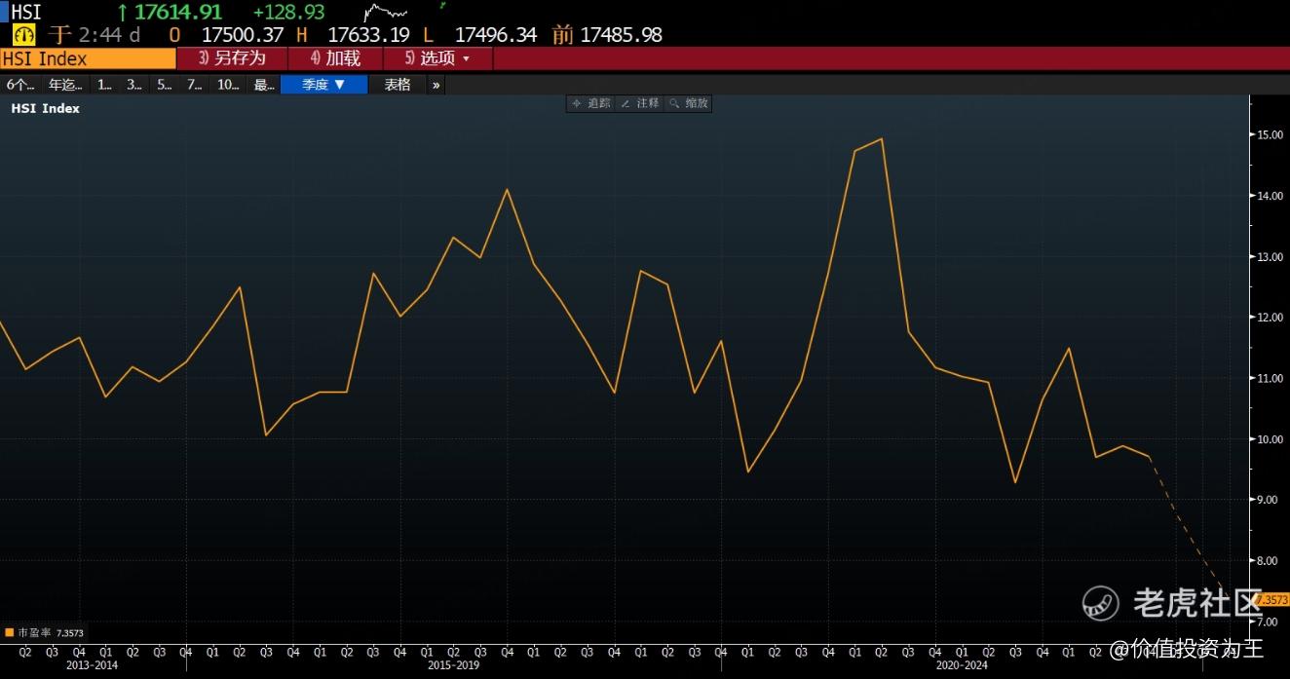Viewport: 1290px width, 679px height.
Task: Click the 市盈率 7.3573 legend label
Action: 51,633
